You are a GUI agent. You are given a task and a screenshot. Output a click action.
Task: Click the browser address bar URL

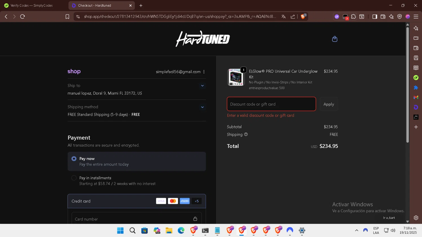point(180,17)
